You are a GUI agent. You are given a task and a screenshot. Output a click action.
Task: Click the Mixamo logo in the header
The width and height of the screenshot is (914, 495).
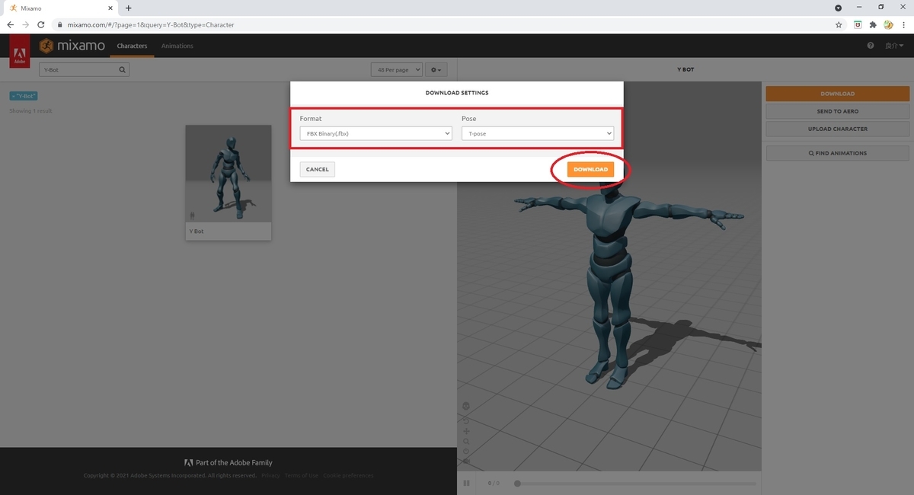tap(72, 46)
